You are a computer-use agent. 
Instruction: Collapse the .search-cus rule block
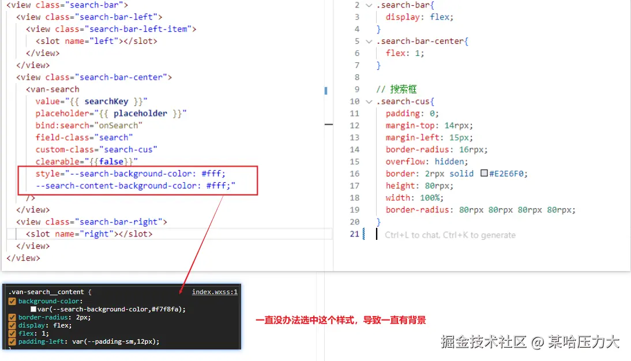point(369,101)
